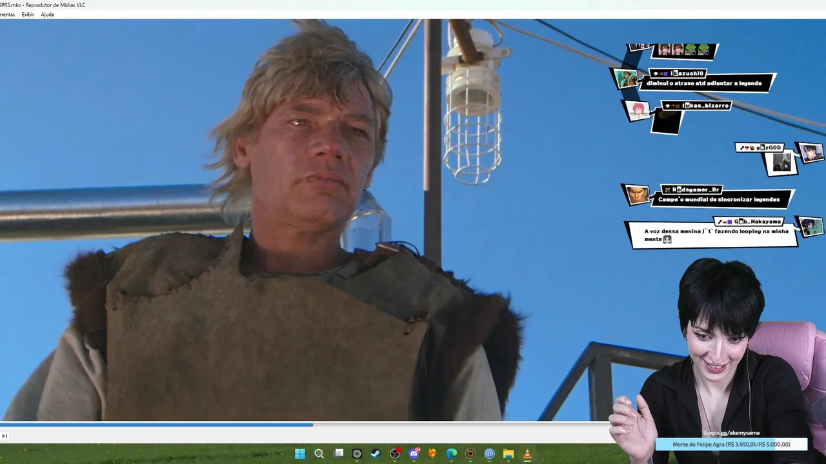Seek within the VLC playback progress bar
The width and height of the screenshot is (826, 464).
pyautogui.click(x=303, y=425)
